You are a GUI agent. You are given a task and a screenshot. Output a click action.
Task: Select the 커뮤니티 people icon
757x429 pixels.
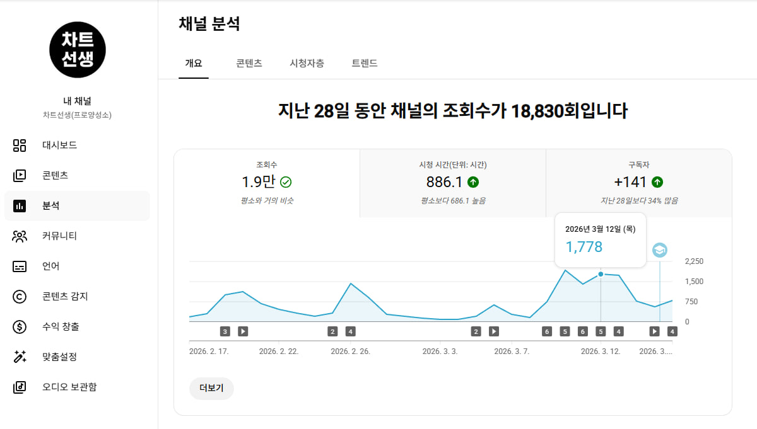pyautogui.click(x=20, y=236)
